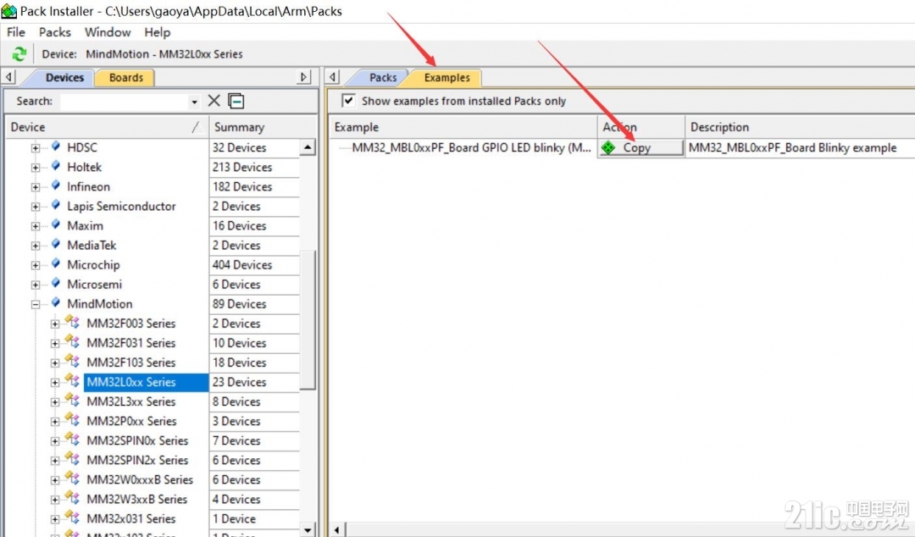Sort by the Example column header
The height and width of the screenshot is (537, 915).
point(464,127)
